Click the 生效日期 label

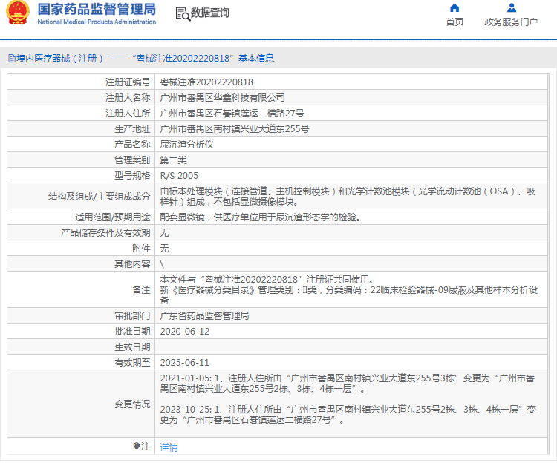(x=132, y=347)
